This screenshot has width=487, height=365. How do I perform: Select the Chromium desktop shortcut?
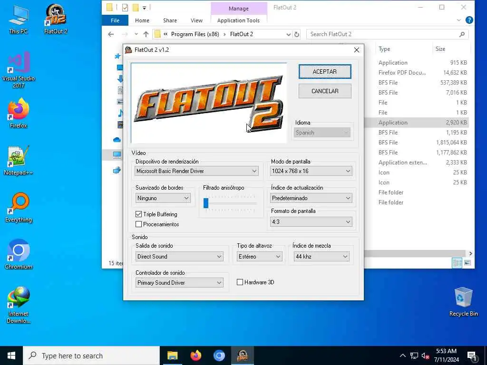click(x=19, y=255)
